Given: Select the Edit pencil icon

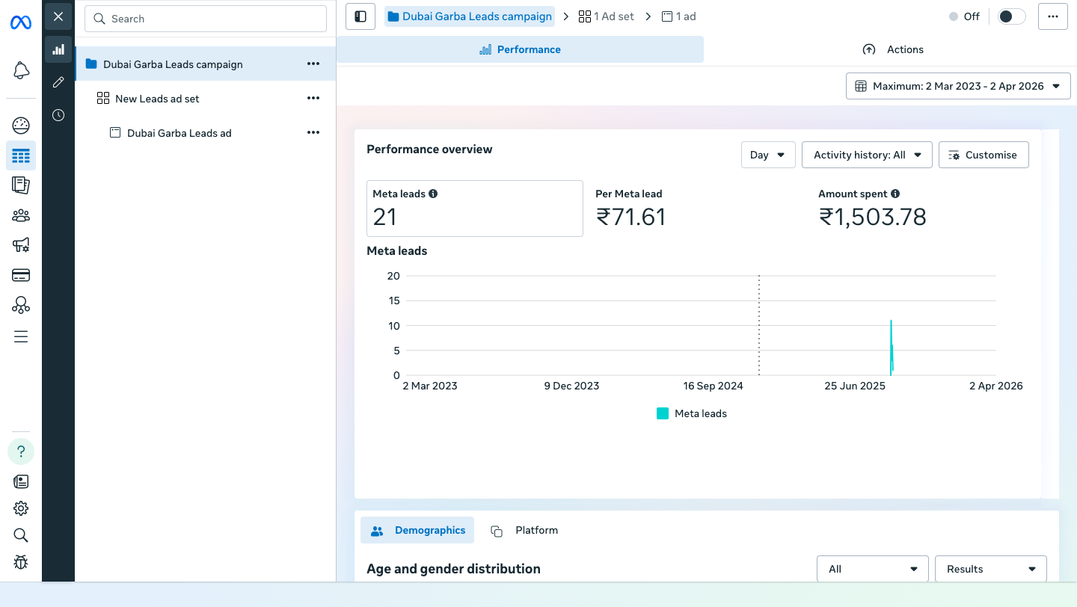Looking at the screenshot, I should [58, 82].
